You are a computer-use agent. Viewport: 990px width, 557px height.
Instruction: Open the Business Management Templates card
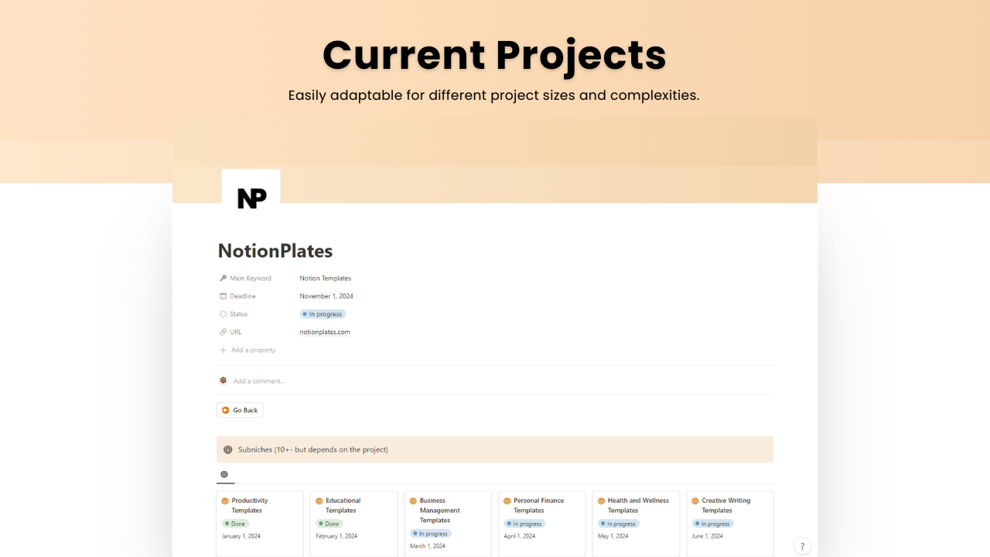(x=448, y=524)
